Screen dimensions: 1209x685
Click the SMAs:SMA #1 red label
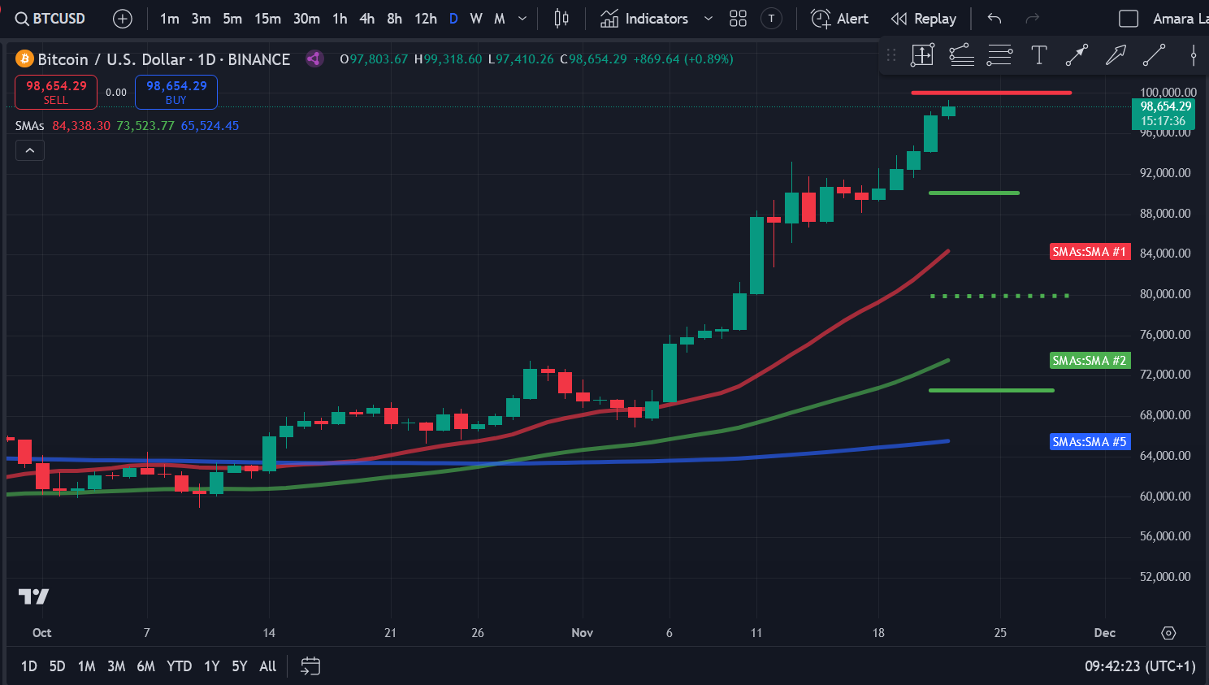coord(1090,252)
